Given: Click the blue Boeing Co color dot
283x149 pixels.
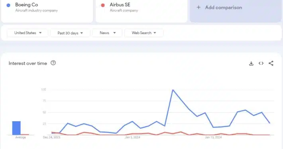Looking at the screenshot, I should tap(8, 6).
